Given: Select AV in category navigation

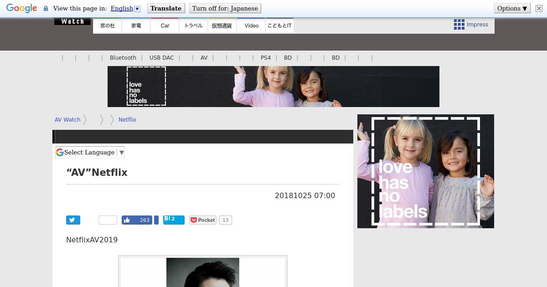Looking at the screenshot, I should point(204,58).
